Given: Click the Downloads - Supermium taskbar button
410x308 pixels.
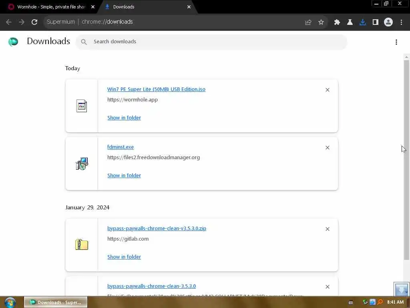Looking at the screenshot, I should (x=56, y=302).
